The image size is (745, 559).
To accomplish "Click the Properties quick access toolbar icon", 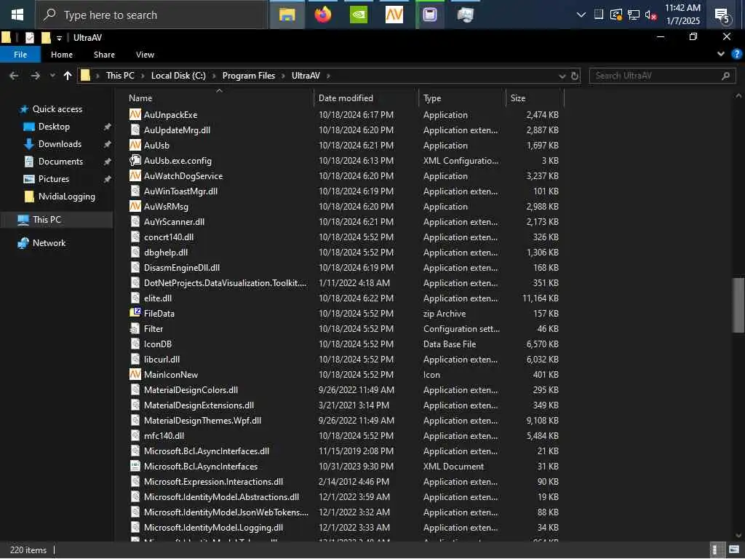I will pyautogui.click(x=29, y=38).
